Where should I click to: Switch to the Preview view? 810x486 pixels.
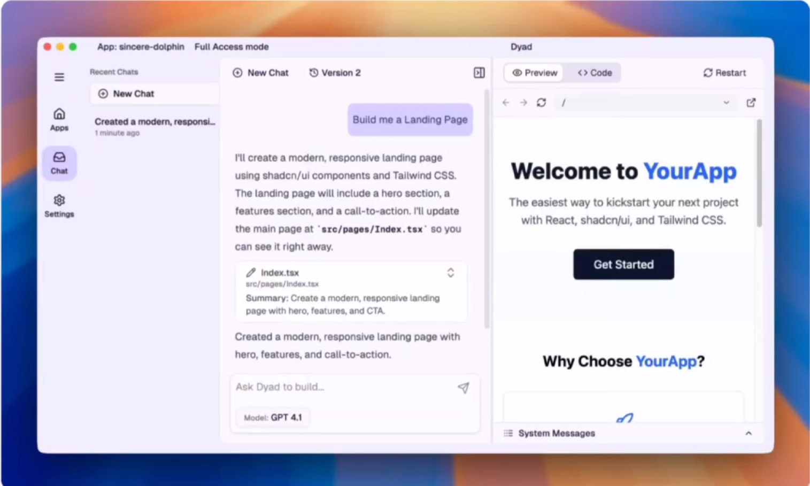pos(535,73)
